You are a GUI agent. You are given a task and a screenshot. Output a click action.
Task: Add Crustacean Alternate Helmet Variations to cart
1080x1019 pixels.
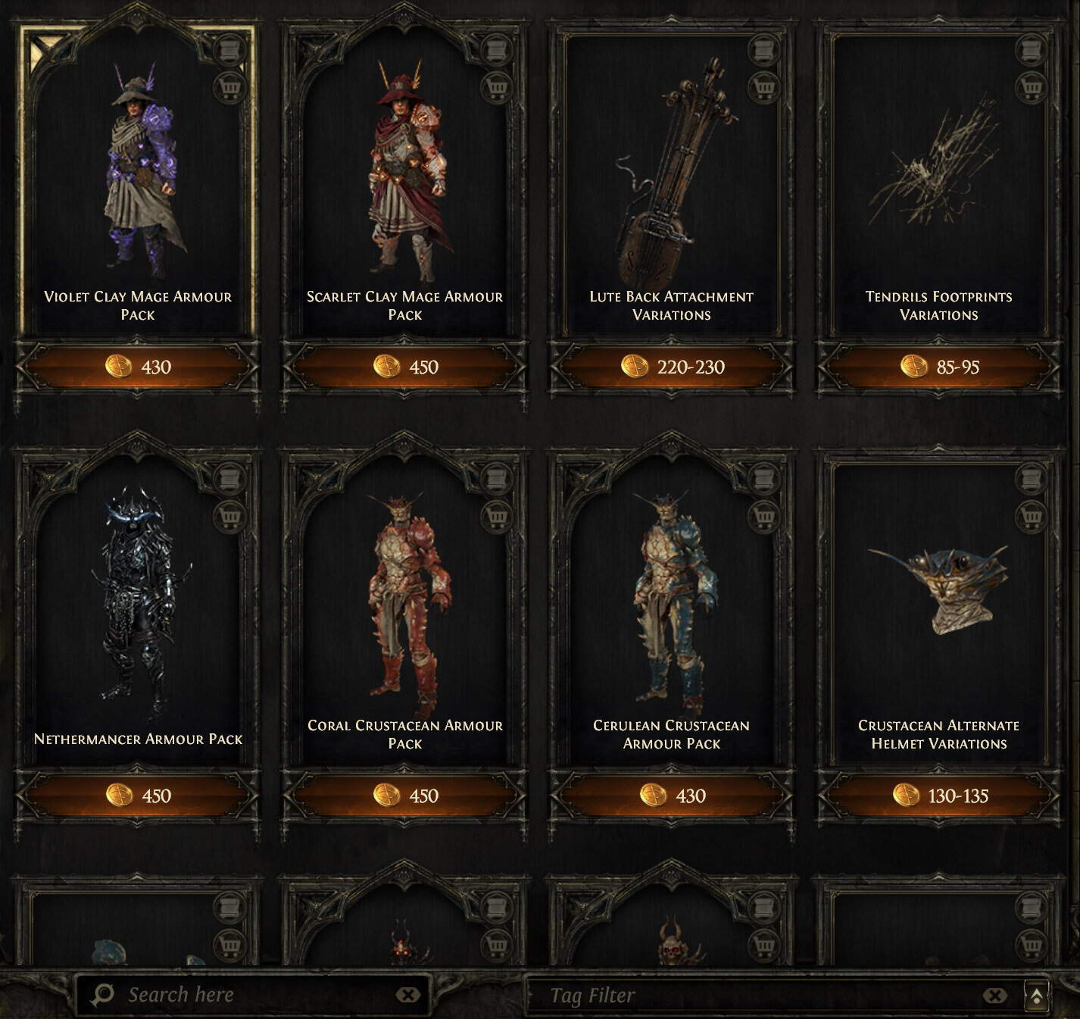point(1032,515)
